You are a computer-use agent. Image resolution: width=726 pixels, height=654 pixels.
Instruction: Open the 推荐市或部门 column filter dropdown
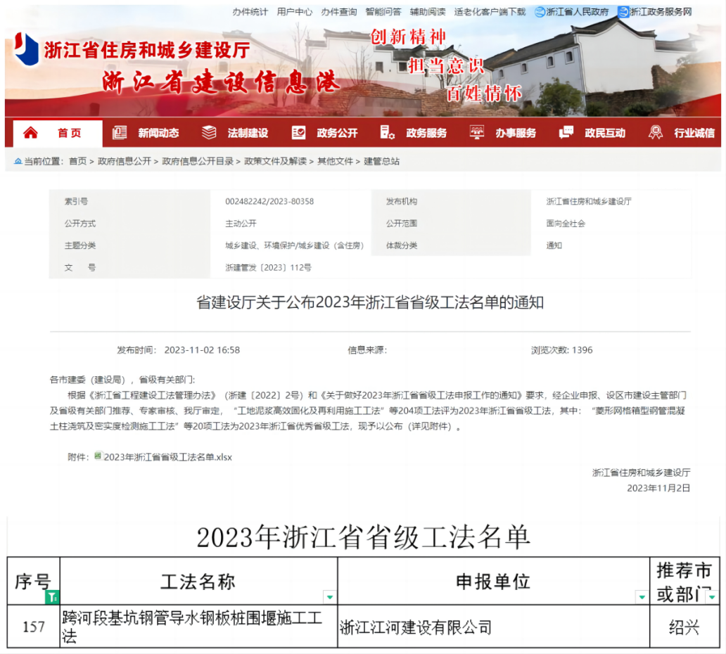pos(713,598)
